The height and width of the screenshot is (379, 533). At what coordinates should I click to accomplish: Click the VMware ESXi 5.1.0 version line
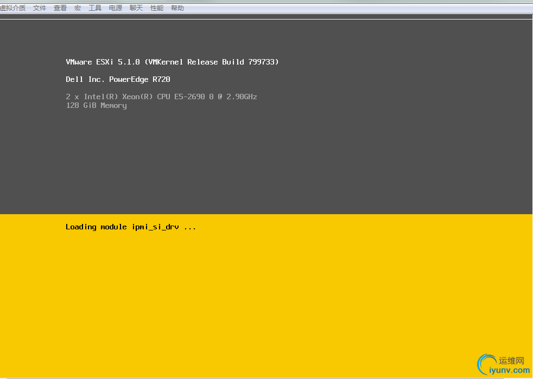(x=172, y=62)
